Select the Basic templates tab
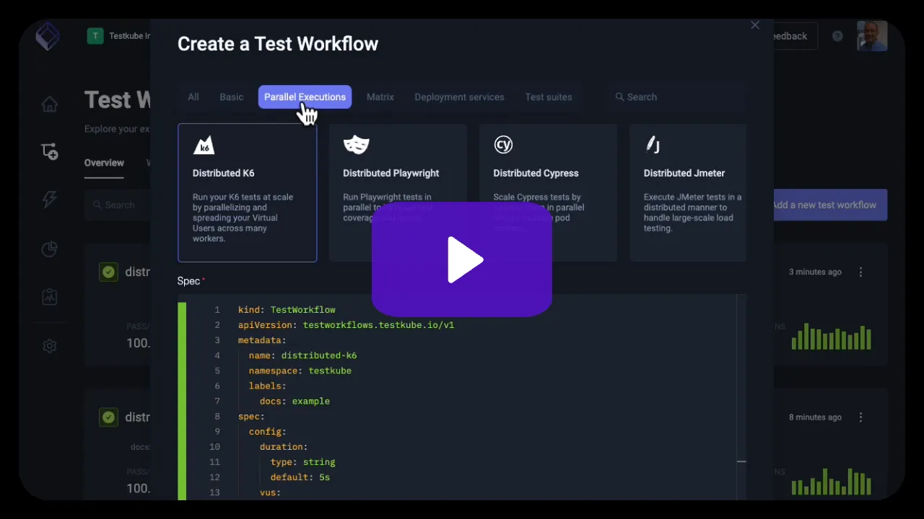Screen dimensions: 924x519 pos(232,97)
